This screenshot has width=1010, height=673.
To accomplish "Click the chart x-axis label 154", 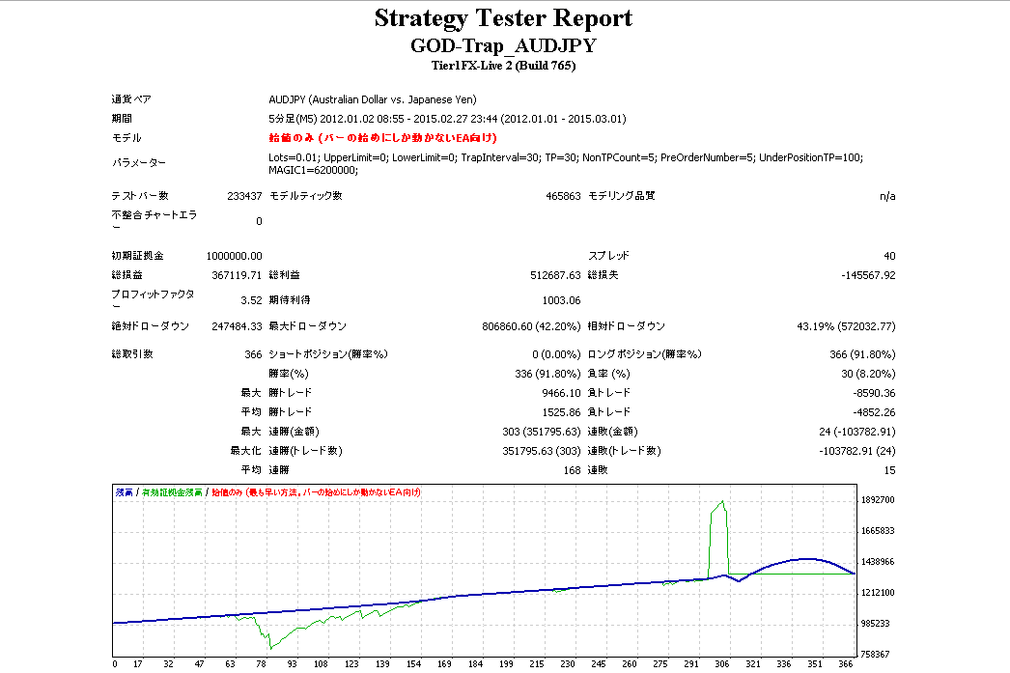I will 413,664.
